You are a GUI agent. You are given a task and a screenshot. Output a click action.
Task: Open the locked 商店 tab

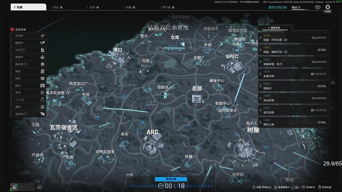56,7
